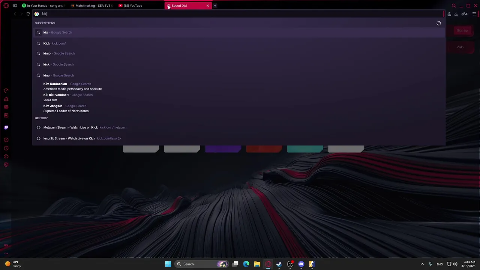This screenshot has width=480, height=270.
Task: Open the volume control in the system tray
Action: tap(456, 264)
